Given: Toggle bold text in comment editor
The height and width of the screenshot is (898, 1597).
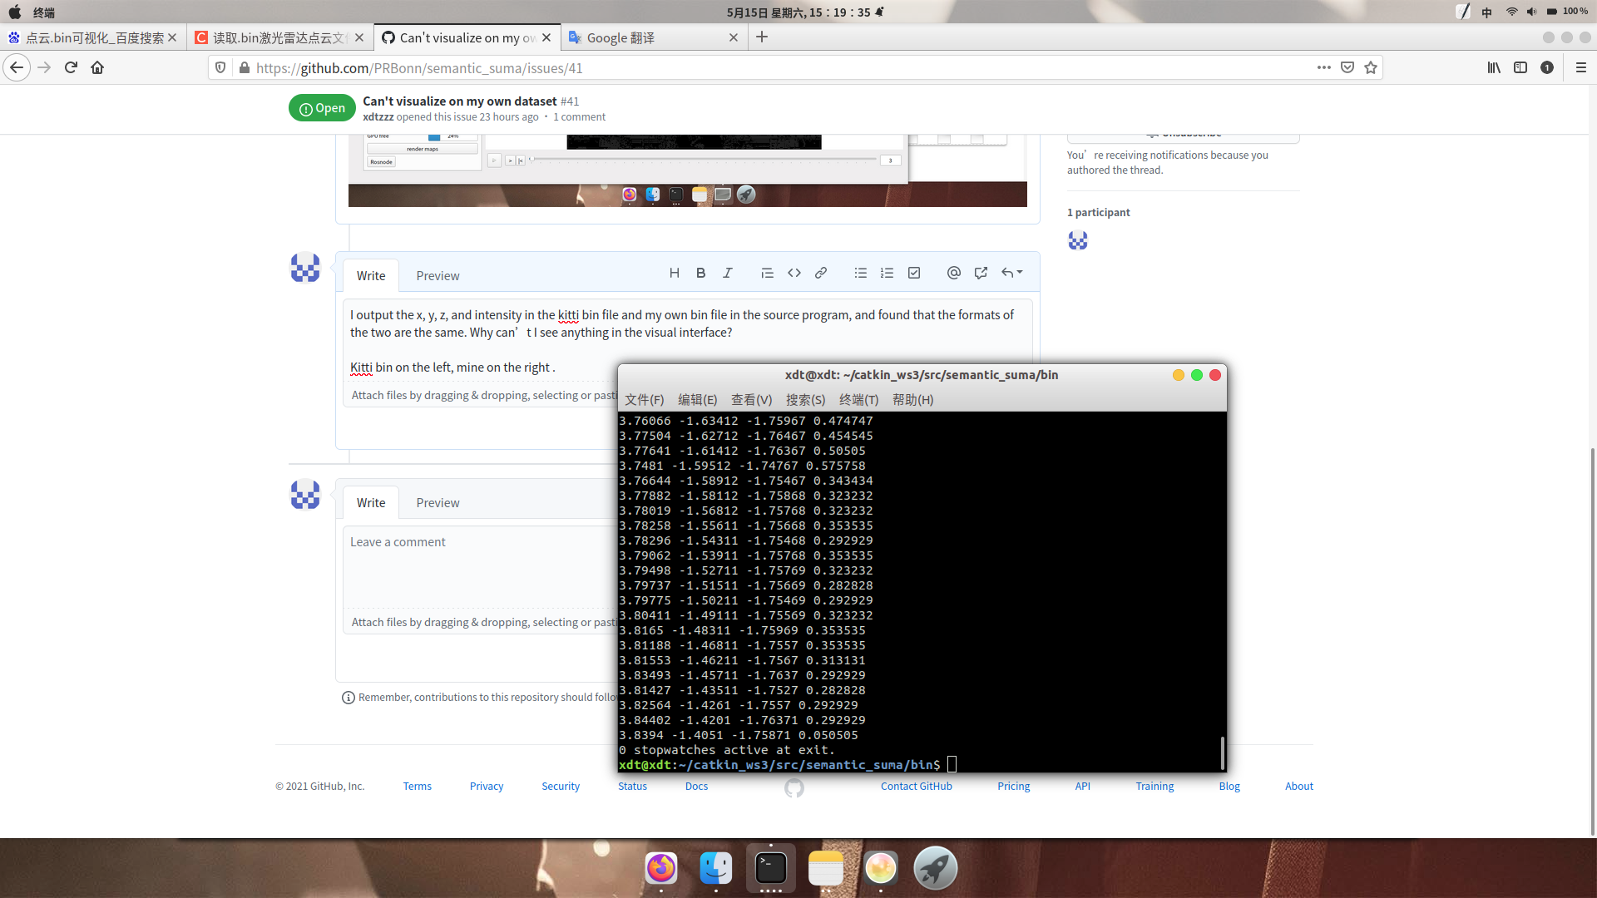Looking at the screenshot, I should [701, 273].
